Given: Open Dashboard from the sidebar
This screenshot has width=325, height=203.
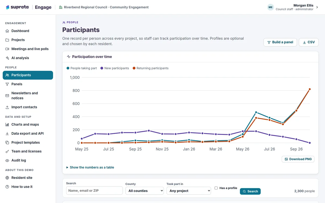Looking at the screenshot, I should [x=28, y=31].
